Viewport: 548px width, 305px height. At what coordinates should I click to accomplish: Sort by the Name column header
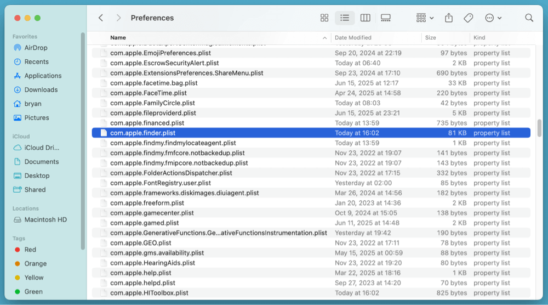tap(118, 37)
